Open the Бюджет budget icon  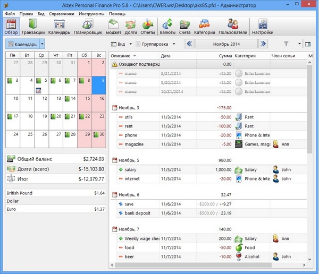click(x=114, y=26)
